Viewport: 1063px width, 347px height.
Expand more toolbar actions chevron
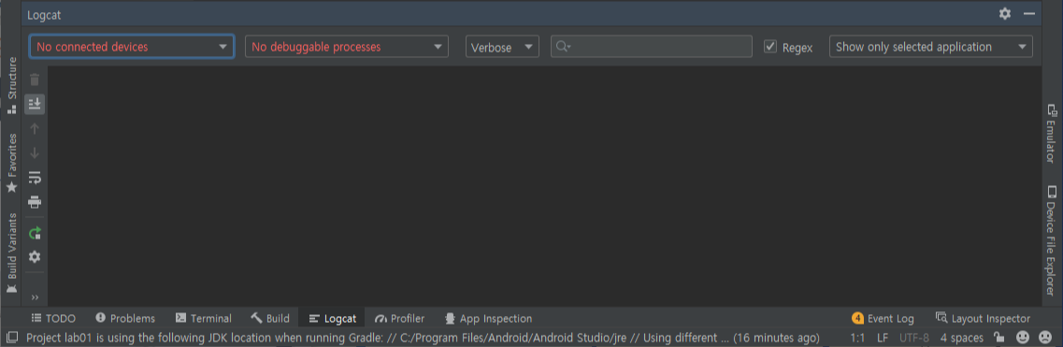click(x=35, y=296)
